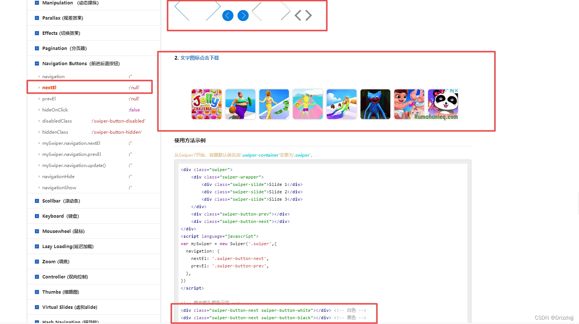Open the Zoom (调焦) menu entry
This screenshot has height=324, width=579.
[56, 261]
